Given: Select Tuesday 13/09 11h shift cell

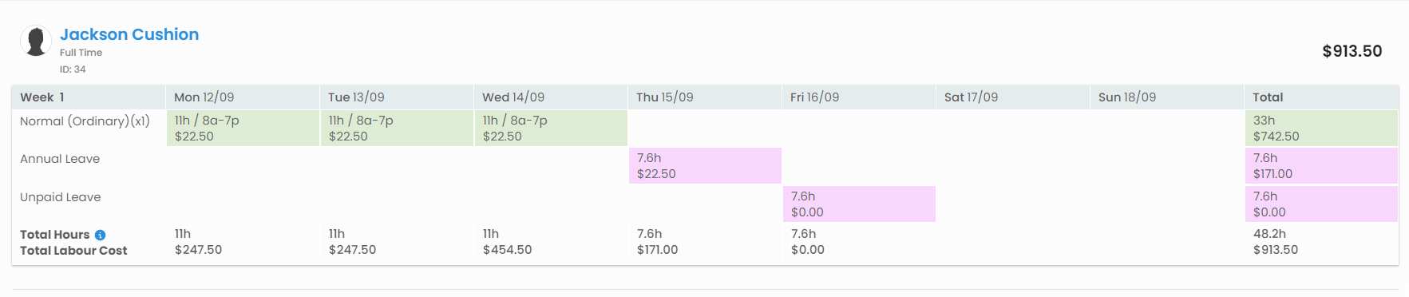Looking at the screenshot, I should [397, 128].
